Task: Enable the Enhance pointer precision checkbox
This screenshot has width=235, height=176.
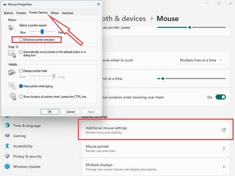Action: [21, 39]
